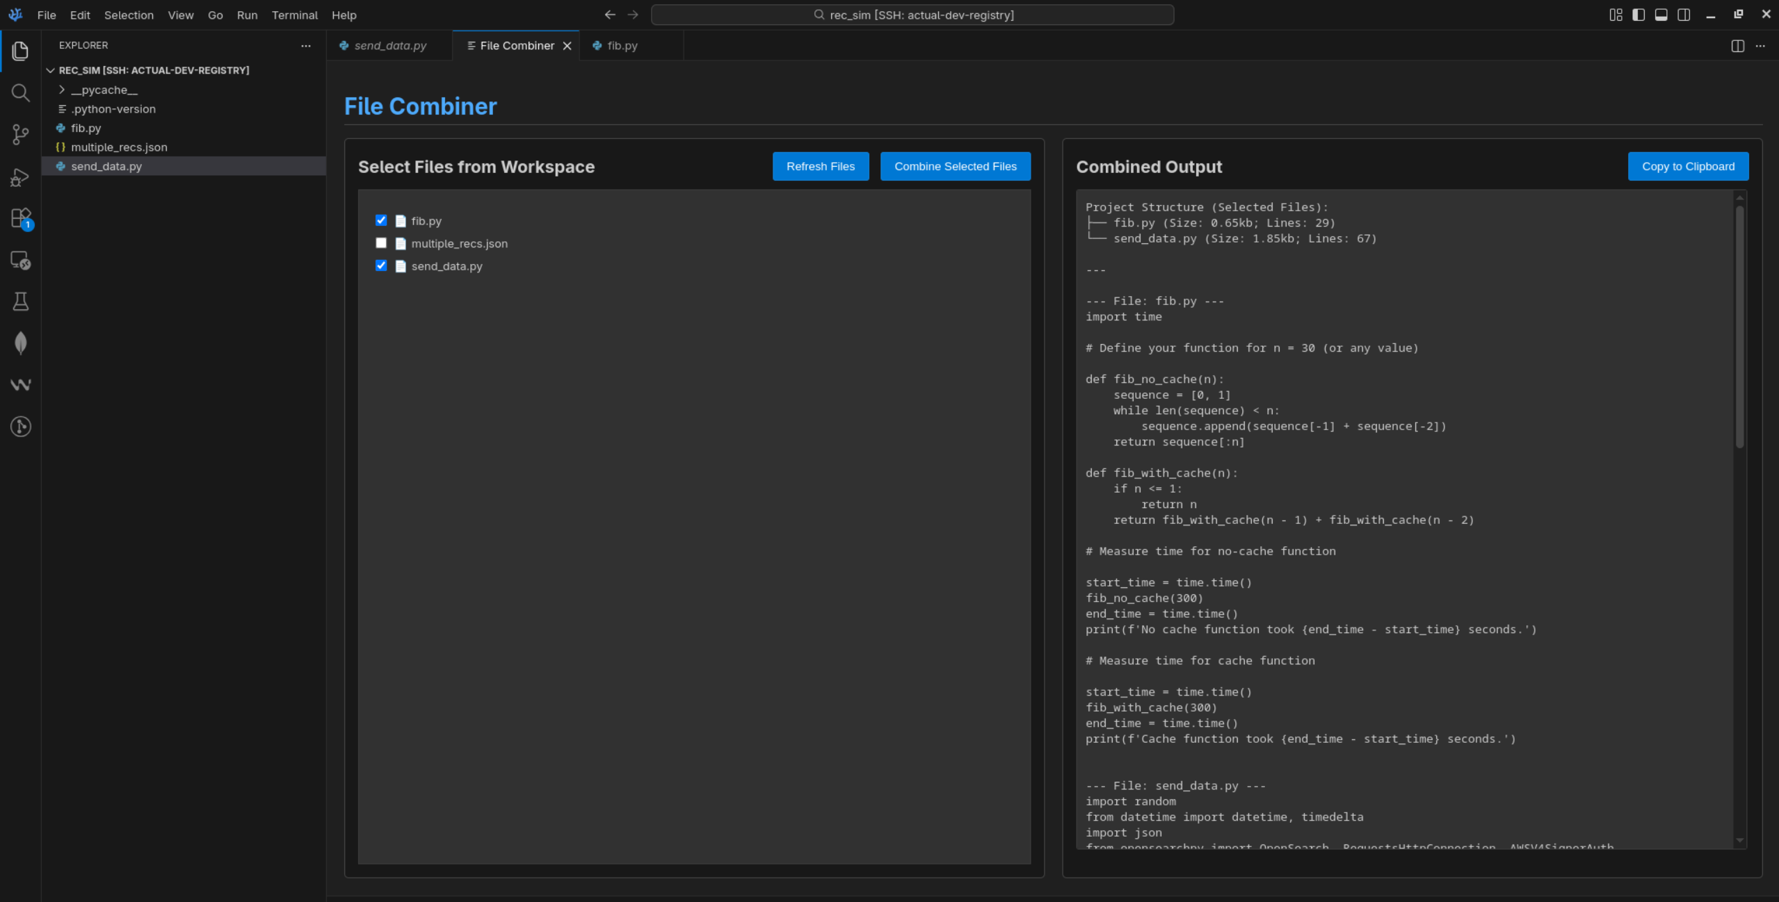Open the Testing flask view
Viewport: 1779px width, 902px height.
click(20, 302)
